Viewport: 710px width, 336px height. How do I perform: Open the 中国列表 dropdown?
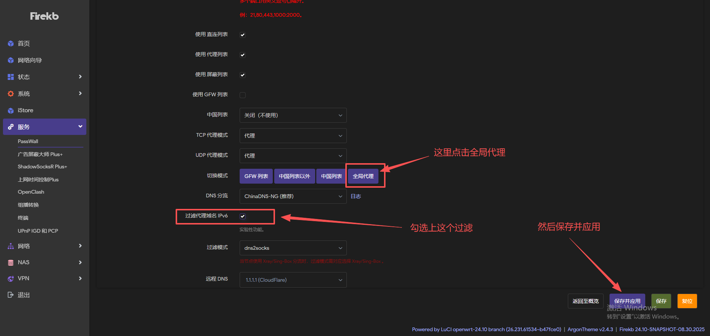[x=293, y=115]
